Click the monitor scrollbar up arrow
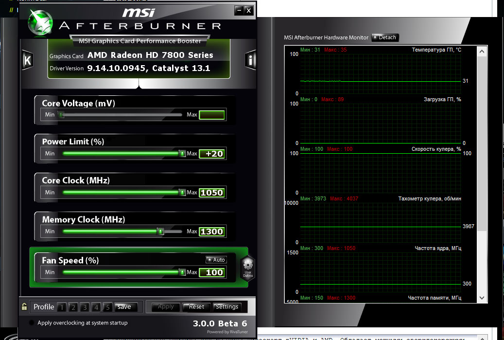This screenshot has width=504, height=340. 482,52
